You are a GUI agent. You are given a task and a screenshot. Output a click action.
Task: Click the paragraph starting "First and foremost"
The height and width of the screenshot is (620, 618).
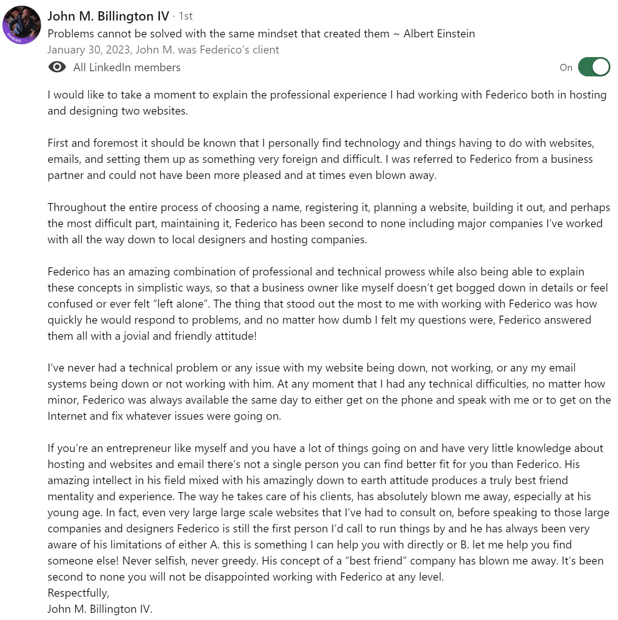(x=320, y=159)
